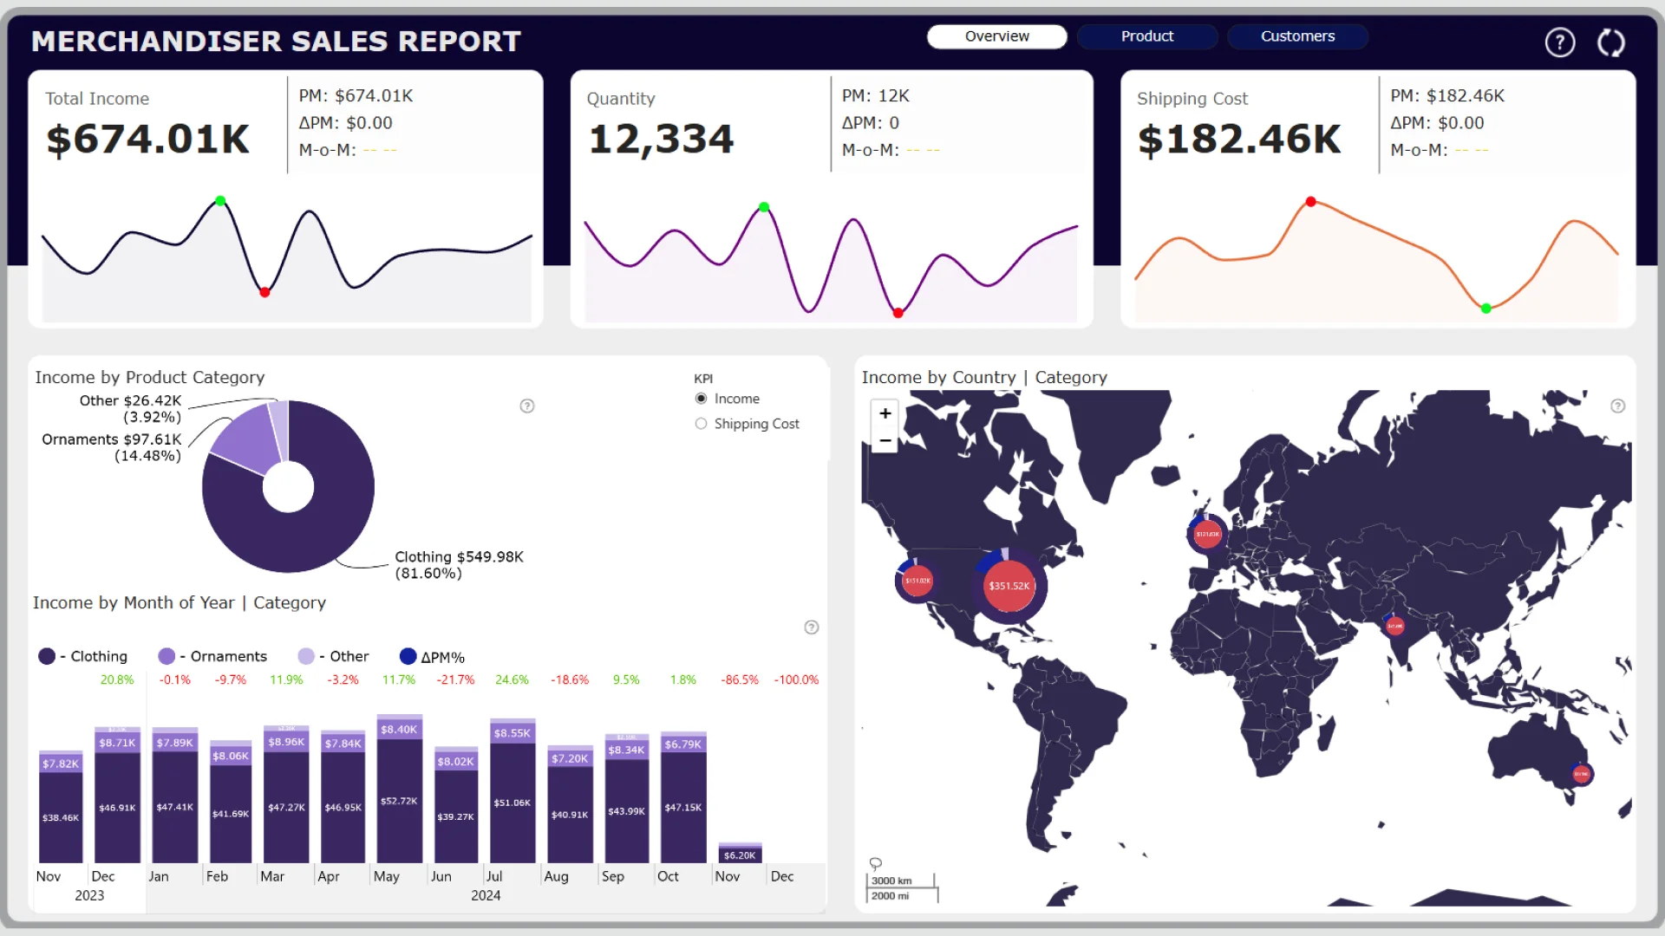This screenshot has height=936, width=1665.
Task: Click the -86.5% ΔPM label
Action: pyautogui.click(x=740, y=680)
